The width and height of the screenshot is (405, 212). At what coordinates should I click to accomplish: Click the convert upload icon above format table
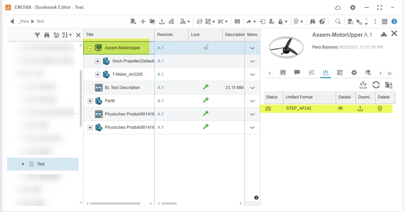coord(363,85)
